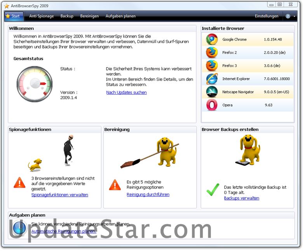The image size is (303, 251).
Task: Select the Google Chrome icon
Action: click(212, 39)
